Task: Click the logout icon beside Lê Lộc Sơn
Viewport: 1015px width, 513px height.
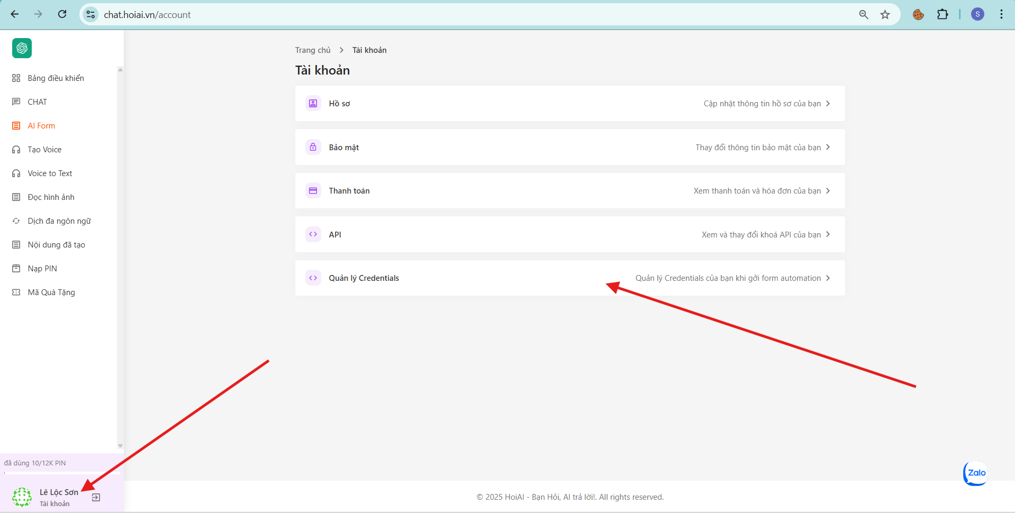Action: [96, 498]
